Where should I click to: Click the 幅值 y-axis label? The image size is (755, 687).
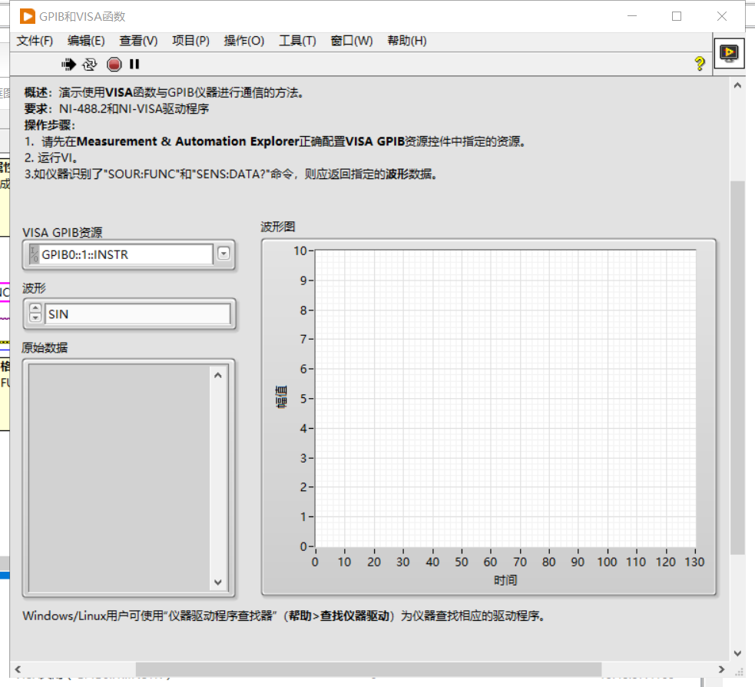(x=281, y=397)
